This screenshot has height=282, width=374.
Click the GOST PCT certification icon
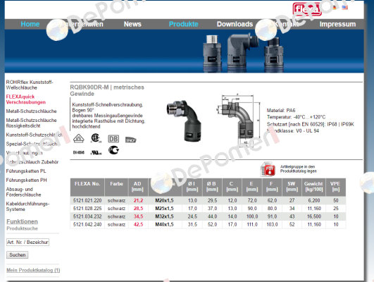point(113,150)
